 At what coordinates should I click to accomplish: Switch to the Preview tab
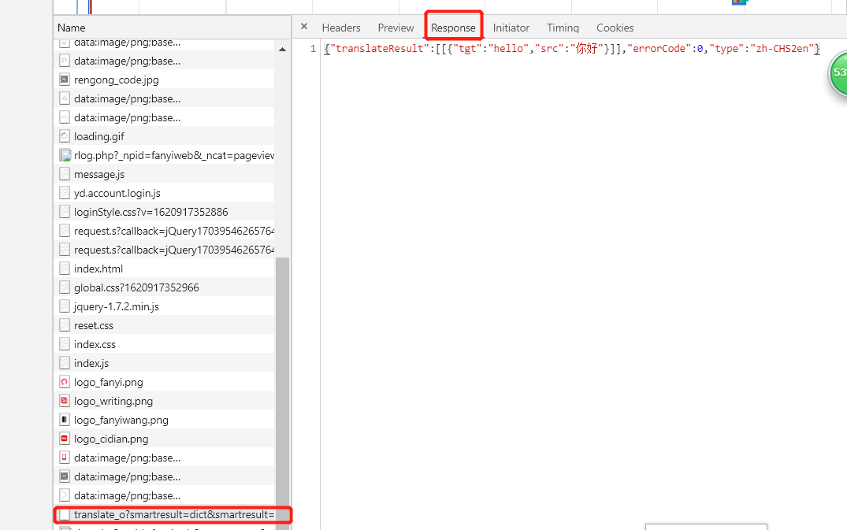(396, 28)
